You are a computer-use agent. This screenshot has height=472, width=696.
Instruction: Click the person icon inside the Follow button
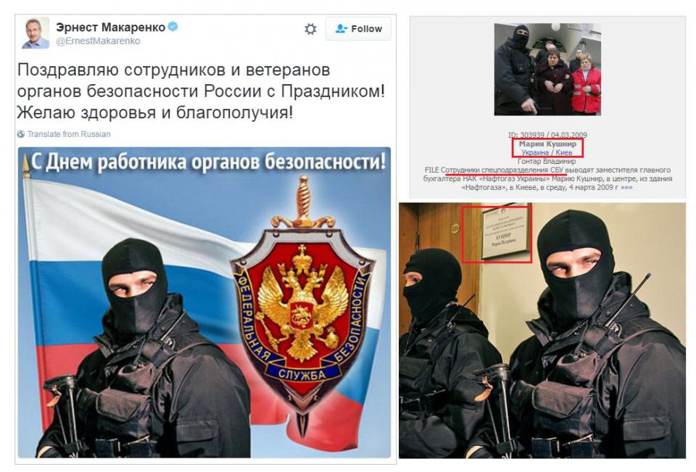pyautogui.click(x=341, y=29)
